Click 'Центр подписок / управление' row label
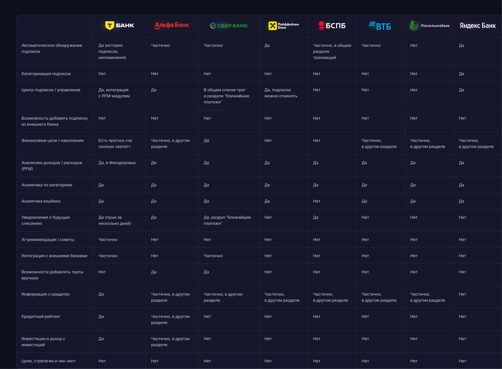502x369 pixels. coord(51,90)
